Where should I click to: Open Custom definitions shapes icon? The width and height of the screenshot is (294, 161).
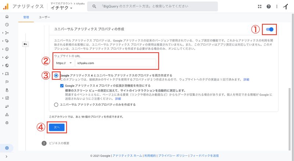[7, 114]
